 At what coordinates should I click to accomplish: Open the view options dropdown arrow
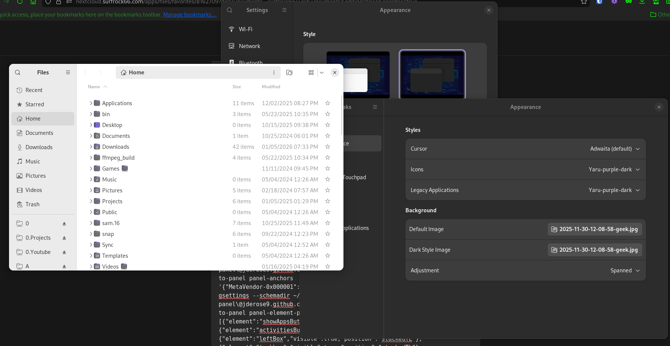[322, 73]
